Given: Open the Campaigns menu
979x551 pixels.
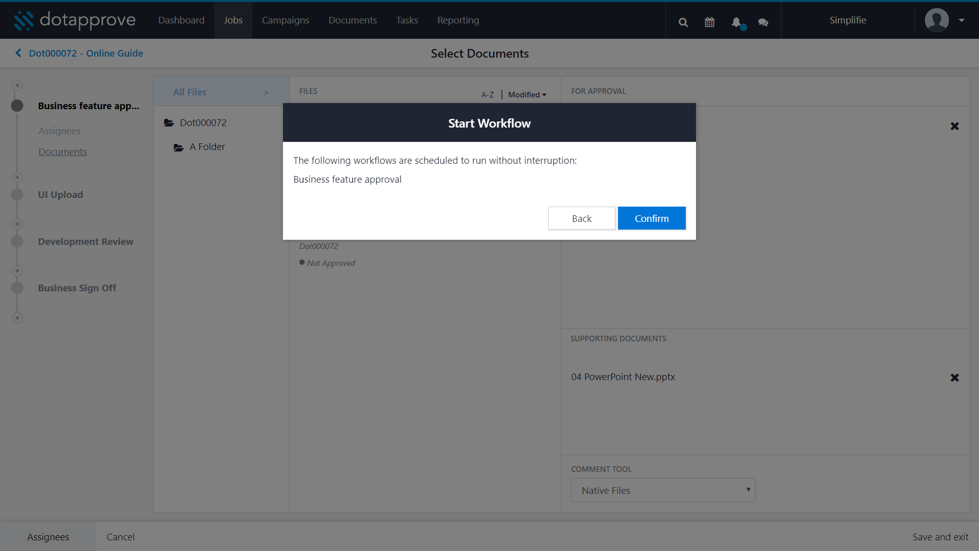Looking at the screenshot, I should (286, 20).
